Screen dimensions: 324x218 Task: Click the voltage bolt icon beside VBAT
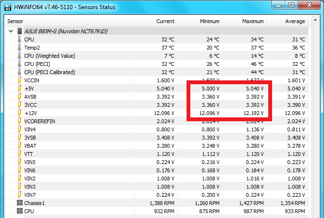[19, 146]
